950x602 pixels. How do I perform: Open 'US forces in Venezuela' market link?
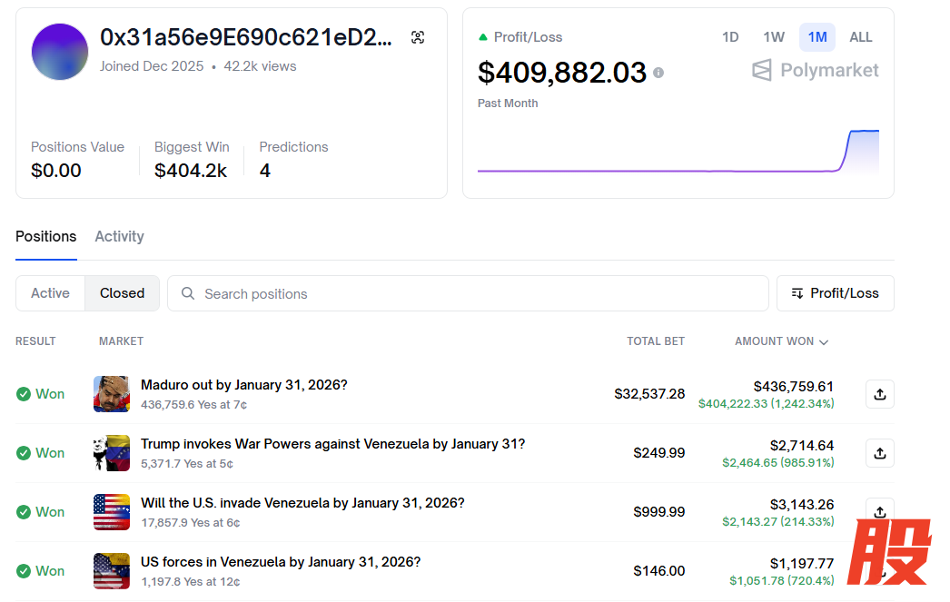(x=281, y=562)
